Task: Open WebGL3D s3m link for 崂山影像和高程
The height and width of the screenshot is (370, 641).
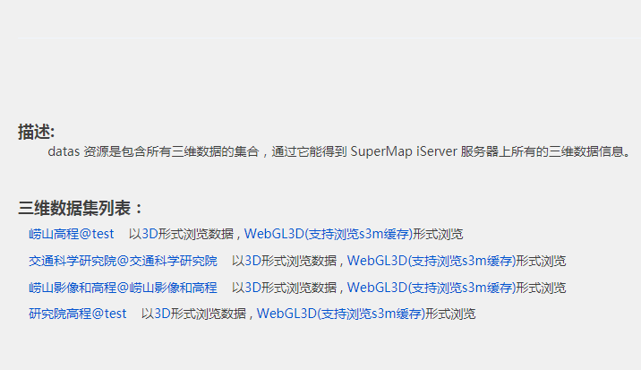Action: (432, 288)
